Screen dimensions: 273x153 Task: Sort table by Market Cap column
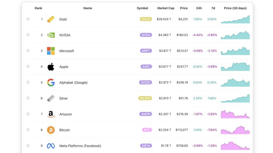tap(166, 8)
